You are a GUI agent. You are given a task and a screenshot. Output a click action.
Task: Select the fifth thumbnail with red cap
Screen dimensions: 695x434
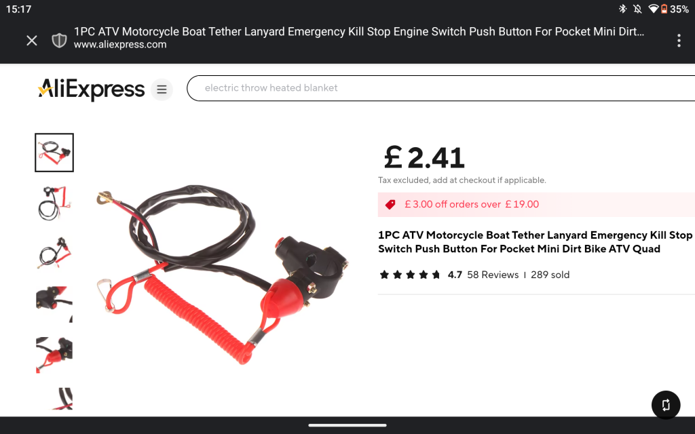(x=54, y=355)
